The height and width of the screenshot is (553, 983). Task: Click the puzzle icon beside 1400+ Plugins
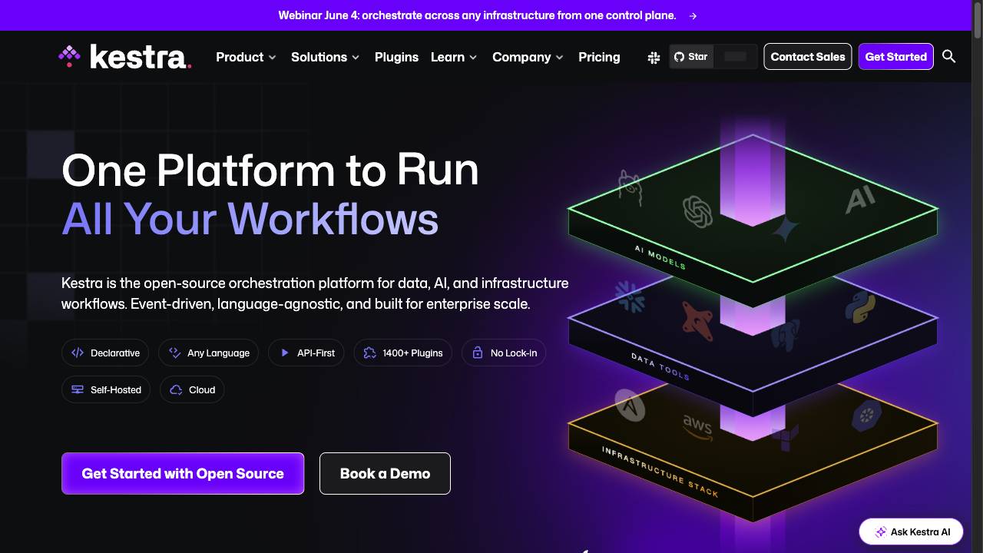pos(369,353)
